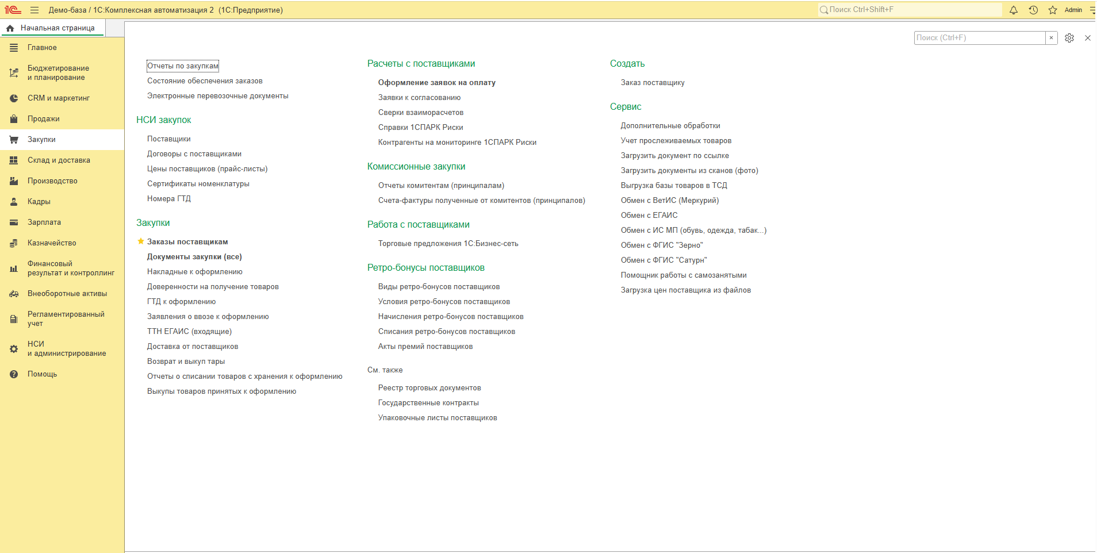This screenshot has width=1097, height=553.
Task: Toggle favorite star beside Заказы поставщикам
Action: 140,241
